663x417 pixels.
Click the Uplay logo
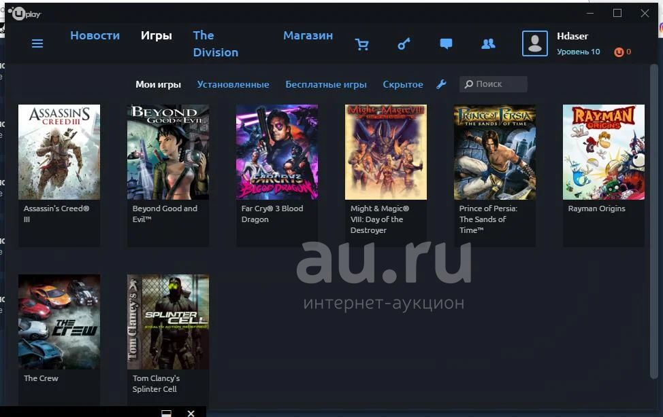(x=25, y=14)
